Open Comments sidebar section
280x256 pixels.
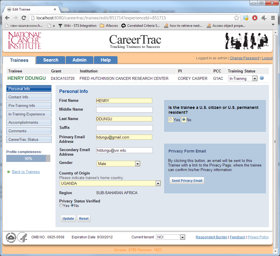coord(29,131)
